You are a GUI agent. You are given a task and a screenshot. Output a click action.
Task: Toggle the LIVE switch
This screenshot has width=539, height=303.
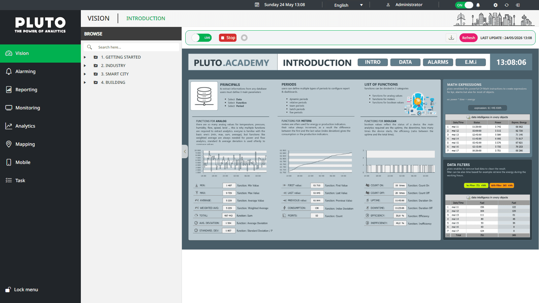click(x=201, y=38)
